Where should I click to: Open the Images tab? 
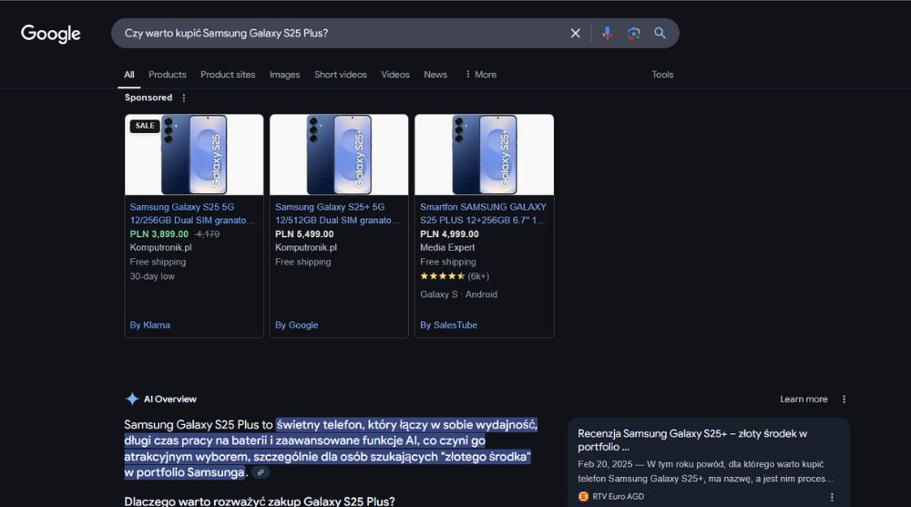click(x=284, y=75)
